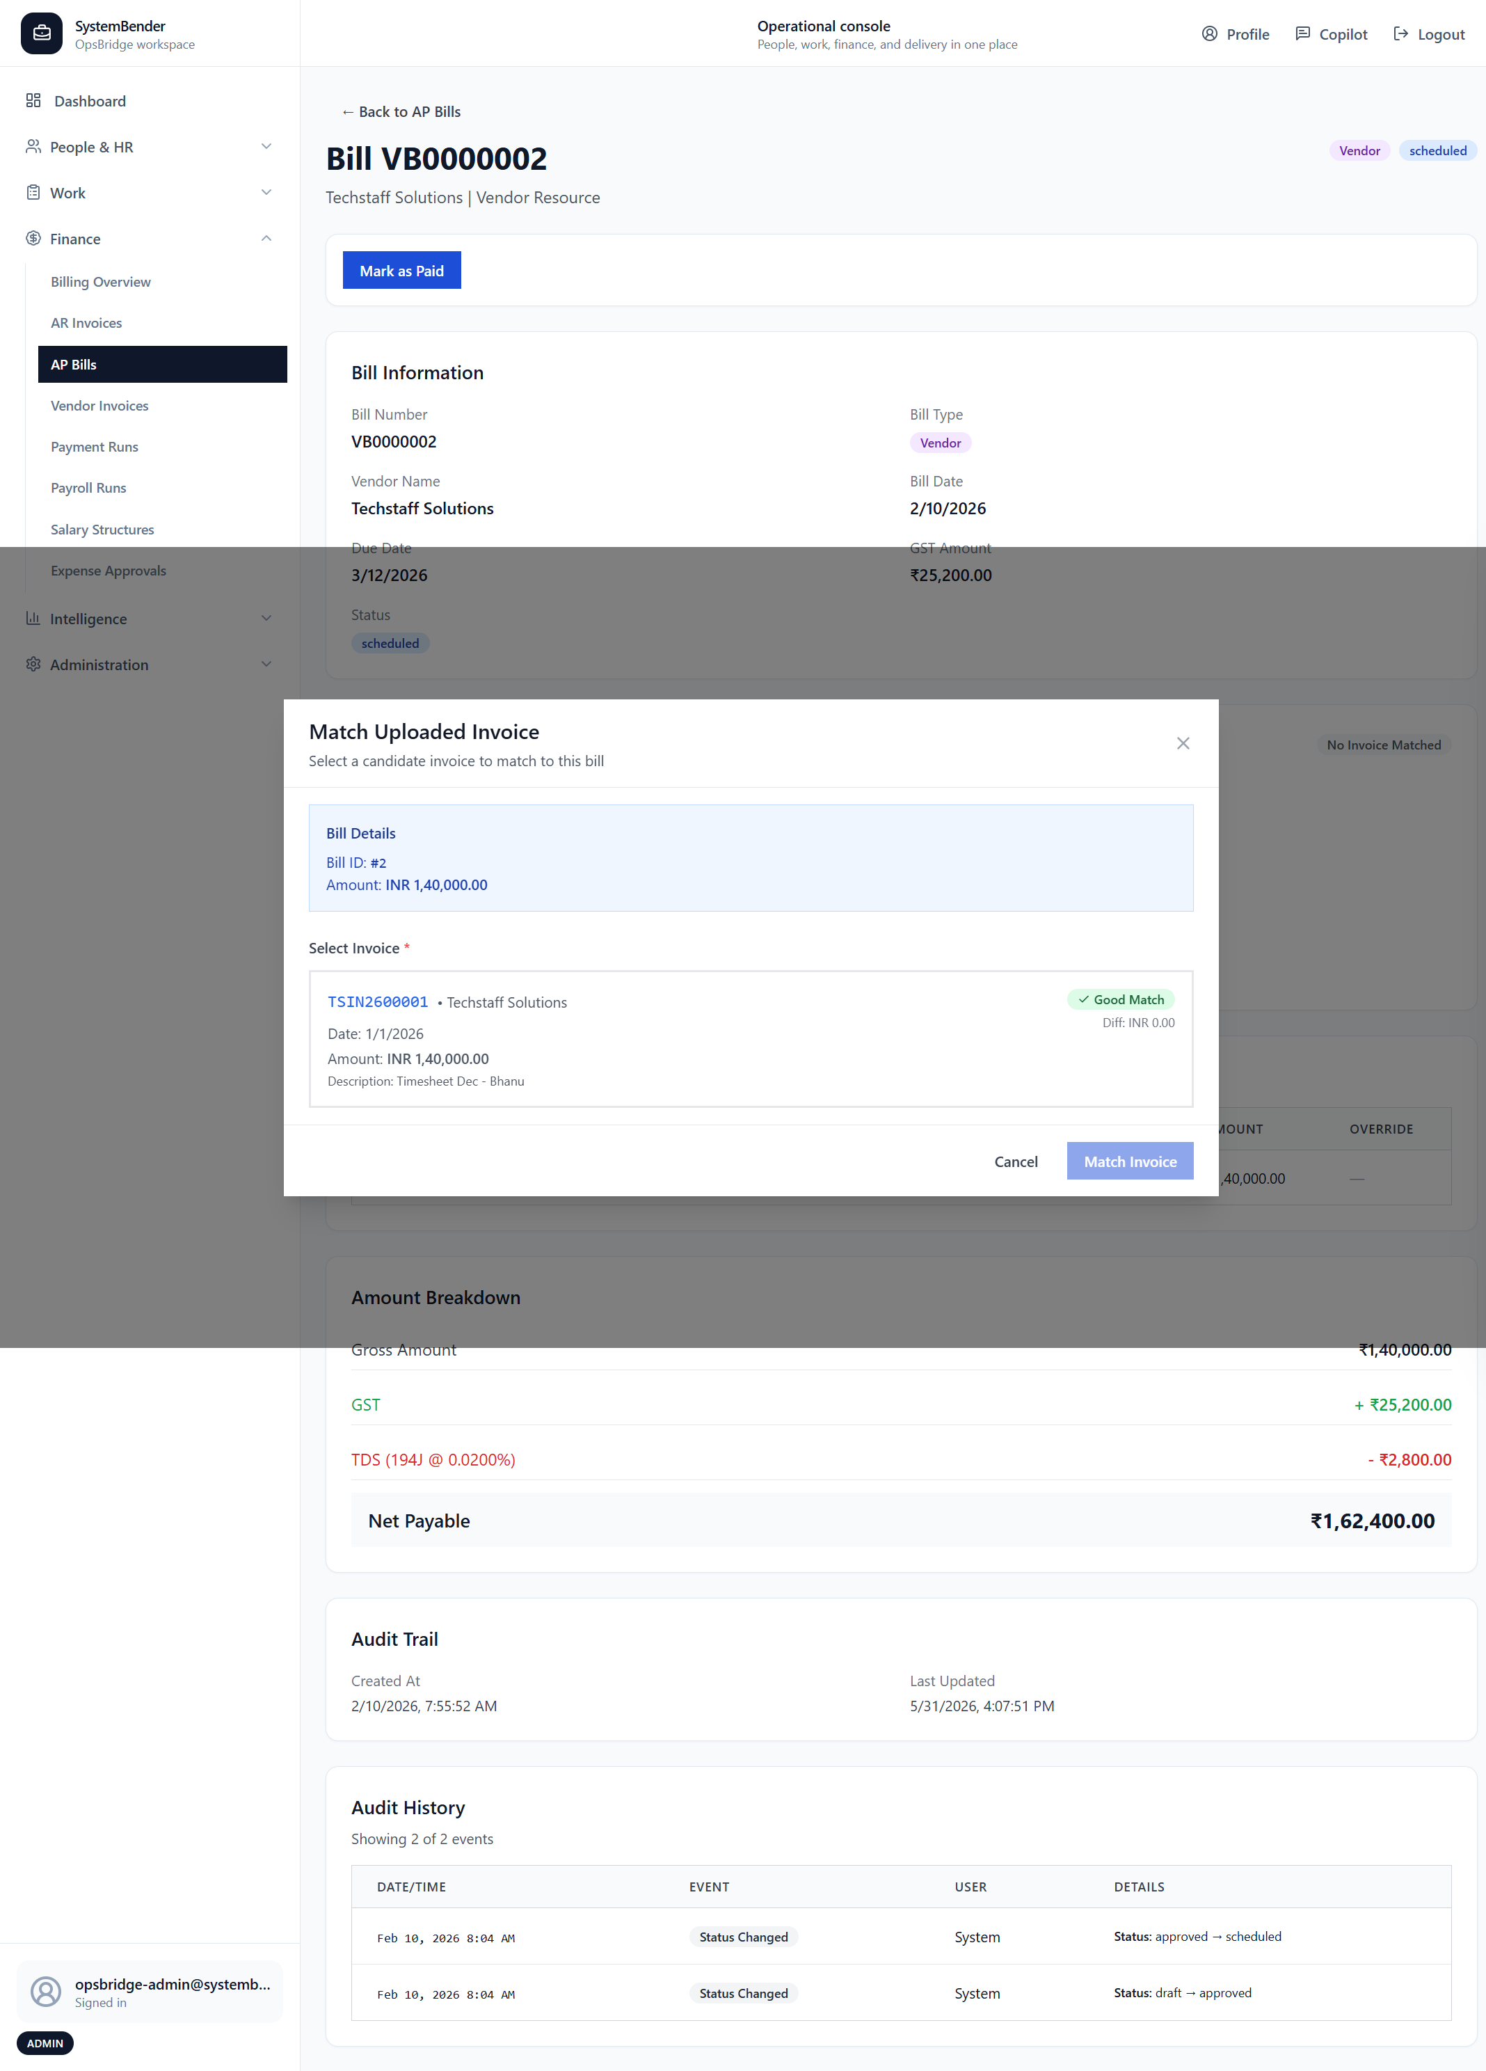
Task: Click the GST amount + ₹25,200.00
Action: point(1402,1404)
